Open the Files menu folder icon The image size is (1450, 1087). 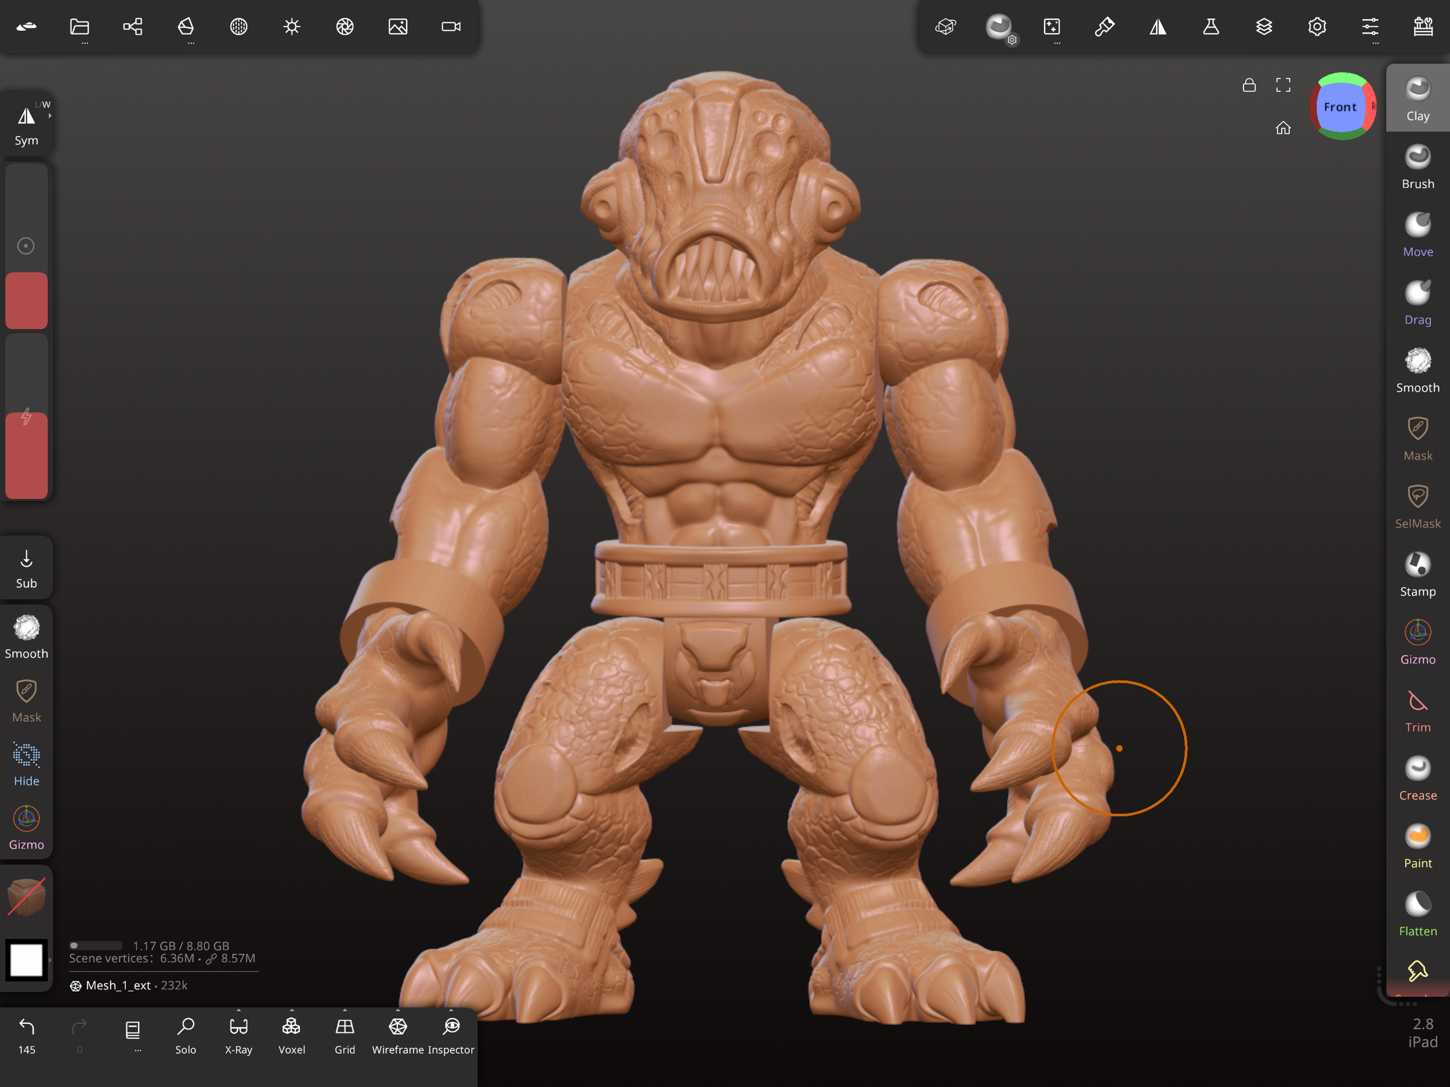(79, 27)
